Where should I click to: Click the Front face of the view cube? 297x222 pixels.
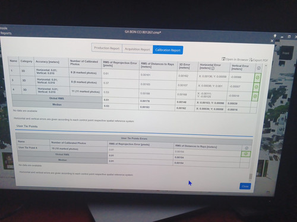point(286,53)
